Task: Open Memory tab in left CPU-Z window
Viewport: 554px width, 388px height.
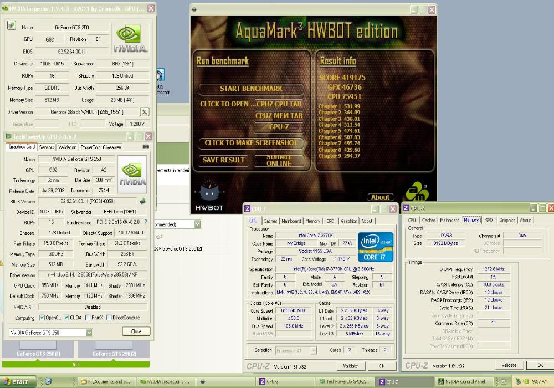Action: (312, 221)
